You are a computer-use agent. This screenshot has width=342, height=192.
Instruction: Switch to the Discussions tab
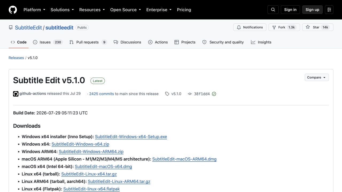[127, 42]
